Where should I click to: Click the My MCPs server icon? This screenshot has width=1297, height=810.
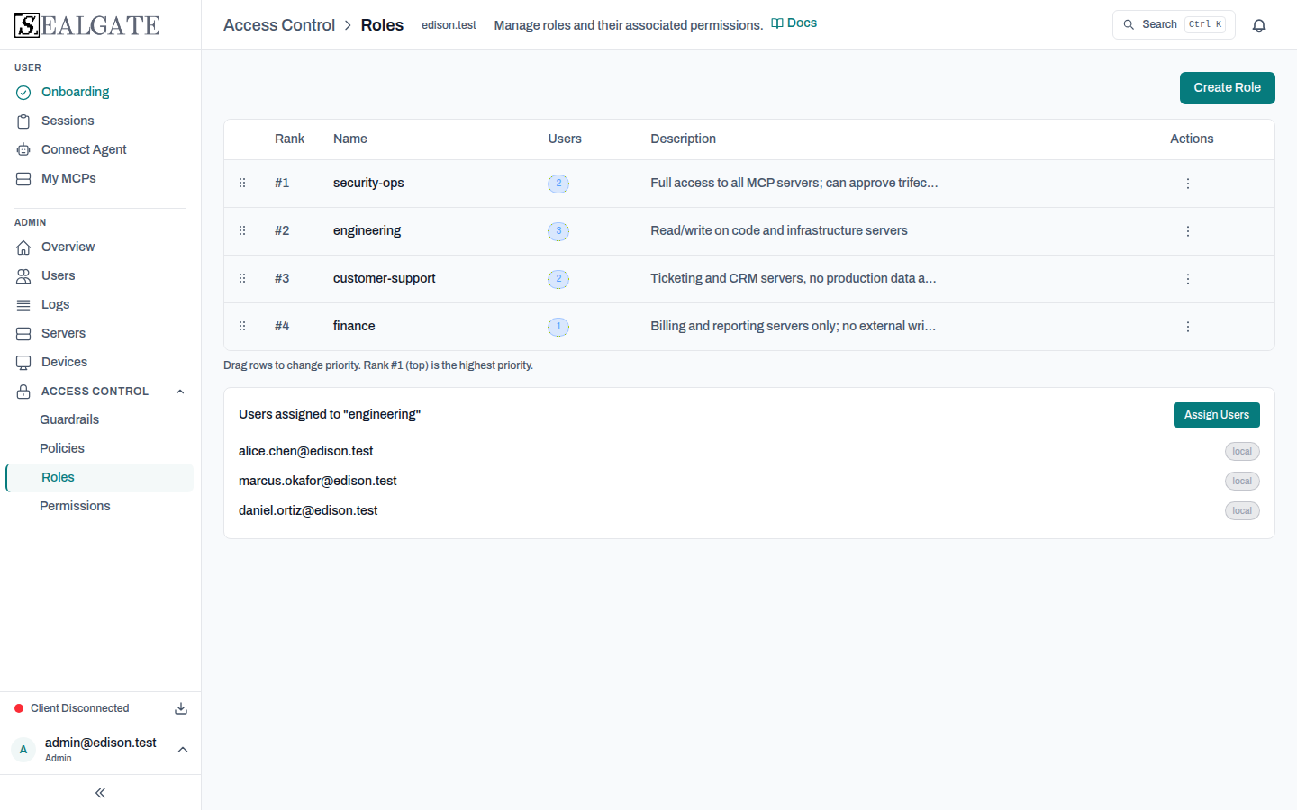click(23, 179)
